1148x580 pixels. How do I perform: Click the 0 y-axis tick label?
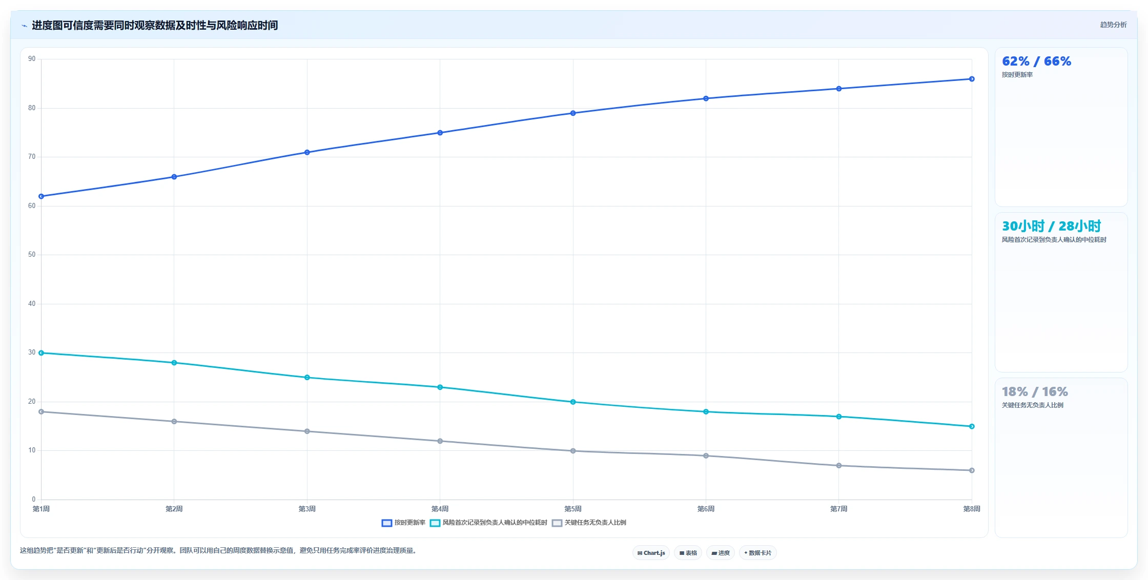[34, 500]
